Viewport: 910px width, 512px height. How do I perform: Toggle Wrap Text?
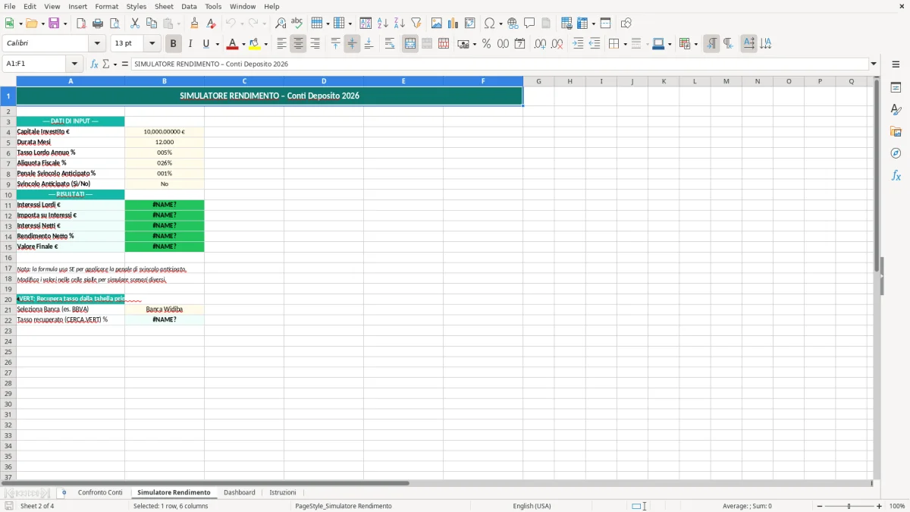tap(390, 44)
